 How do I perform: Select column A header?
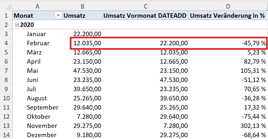point(37,6)
